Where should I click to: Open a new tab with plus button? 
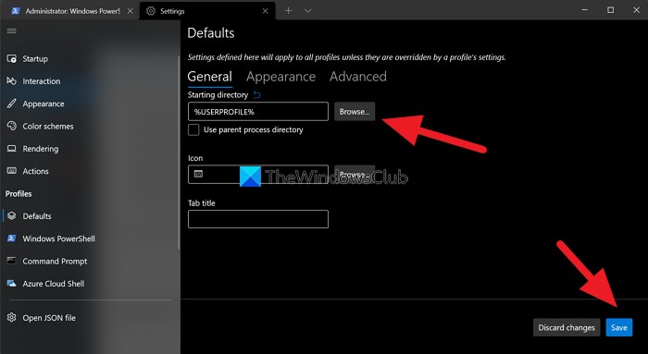point(289,11)
